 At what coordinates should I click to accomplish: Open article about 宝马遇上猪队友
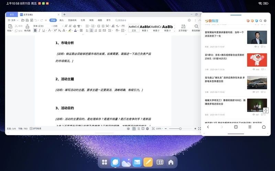(x=225, y=79)
